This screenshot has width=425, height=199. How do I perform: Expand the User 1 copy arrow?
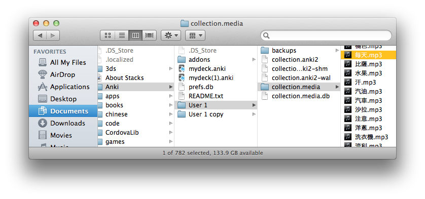pyautogui.click(x=254, y=114)
